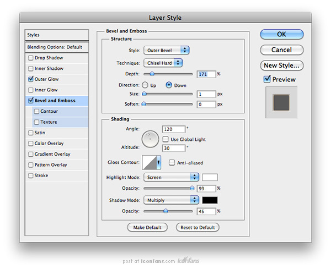The height and width of the screenshot is (269, 331).
Task: Toggle Use Global Light checkbox
Action: (166, 140)
